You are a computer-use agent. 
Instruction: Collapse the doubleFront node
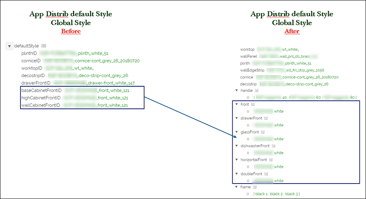coord(236,173)
